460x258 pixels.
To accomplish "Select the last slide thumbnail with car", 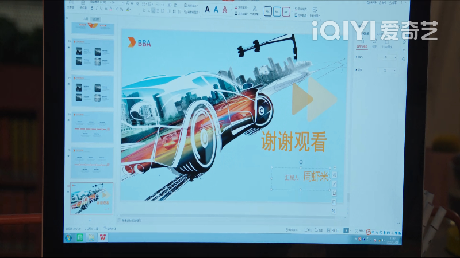I will 92,198.
